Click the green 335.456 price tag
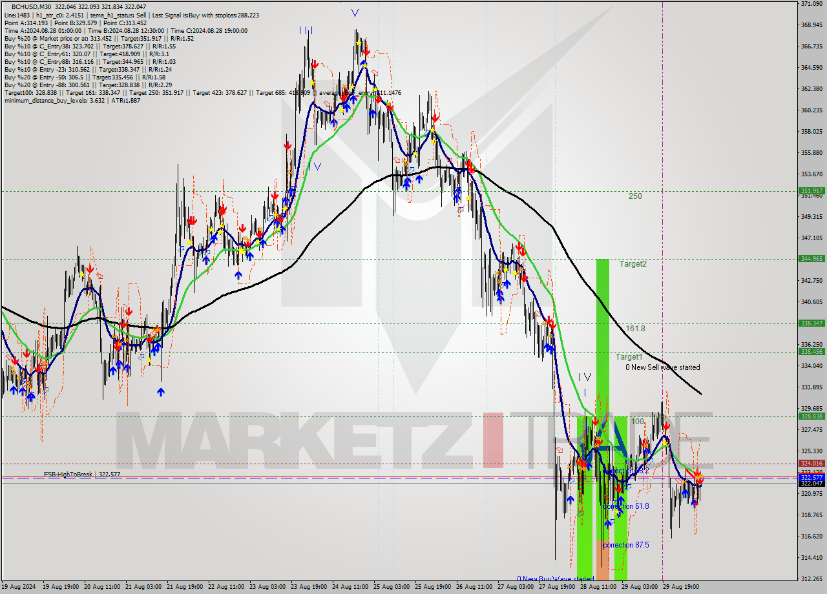The width and height of the screenshot is (827, 594). coord(811,352)
